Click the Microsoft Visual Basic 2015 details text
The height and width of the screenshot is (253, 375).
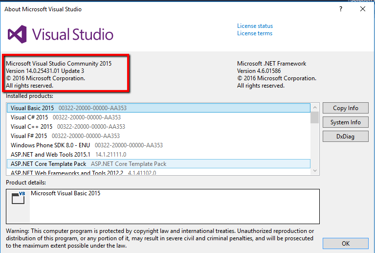[x=66, y=193]
